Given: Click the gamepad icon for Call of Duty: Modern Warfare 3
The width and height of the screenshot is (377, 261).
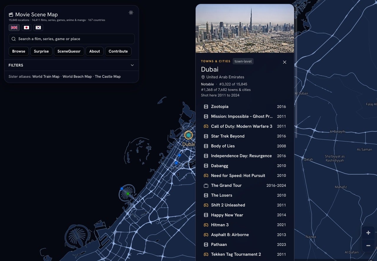Looking at the screenshot, I should (x=206, y=126).
